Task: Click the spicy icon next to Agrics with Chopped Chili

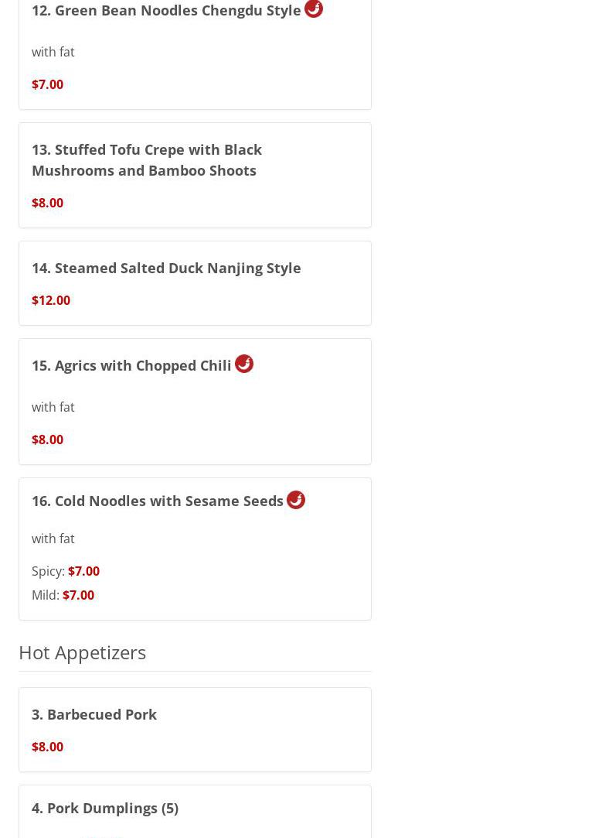Action: coord(244,364)
